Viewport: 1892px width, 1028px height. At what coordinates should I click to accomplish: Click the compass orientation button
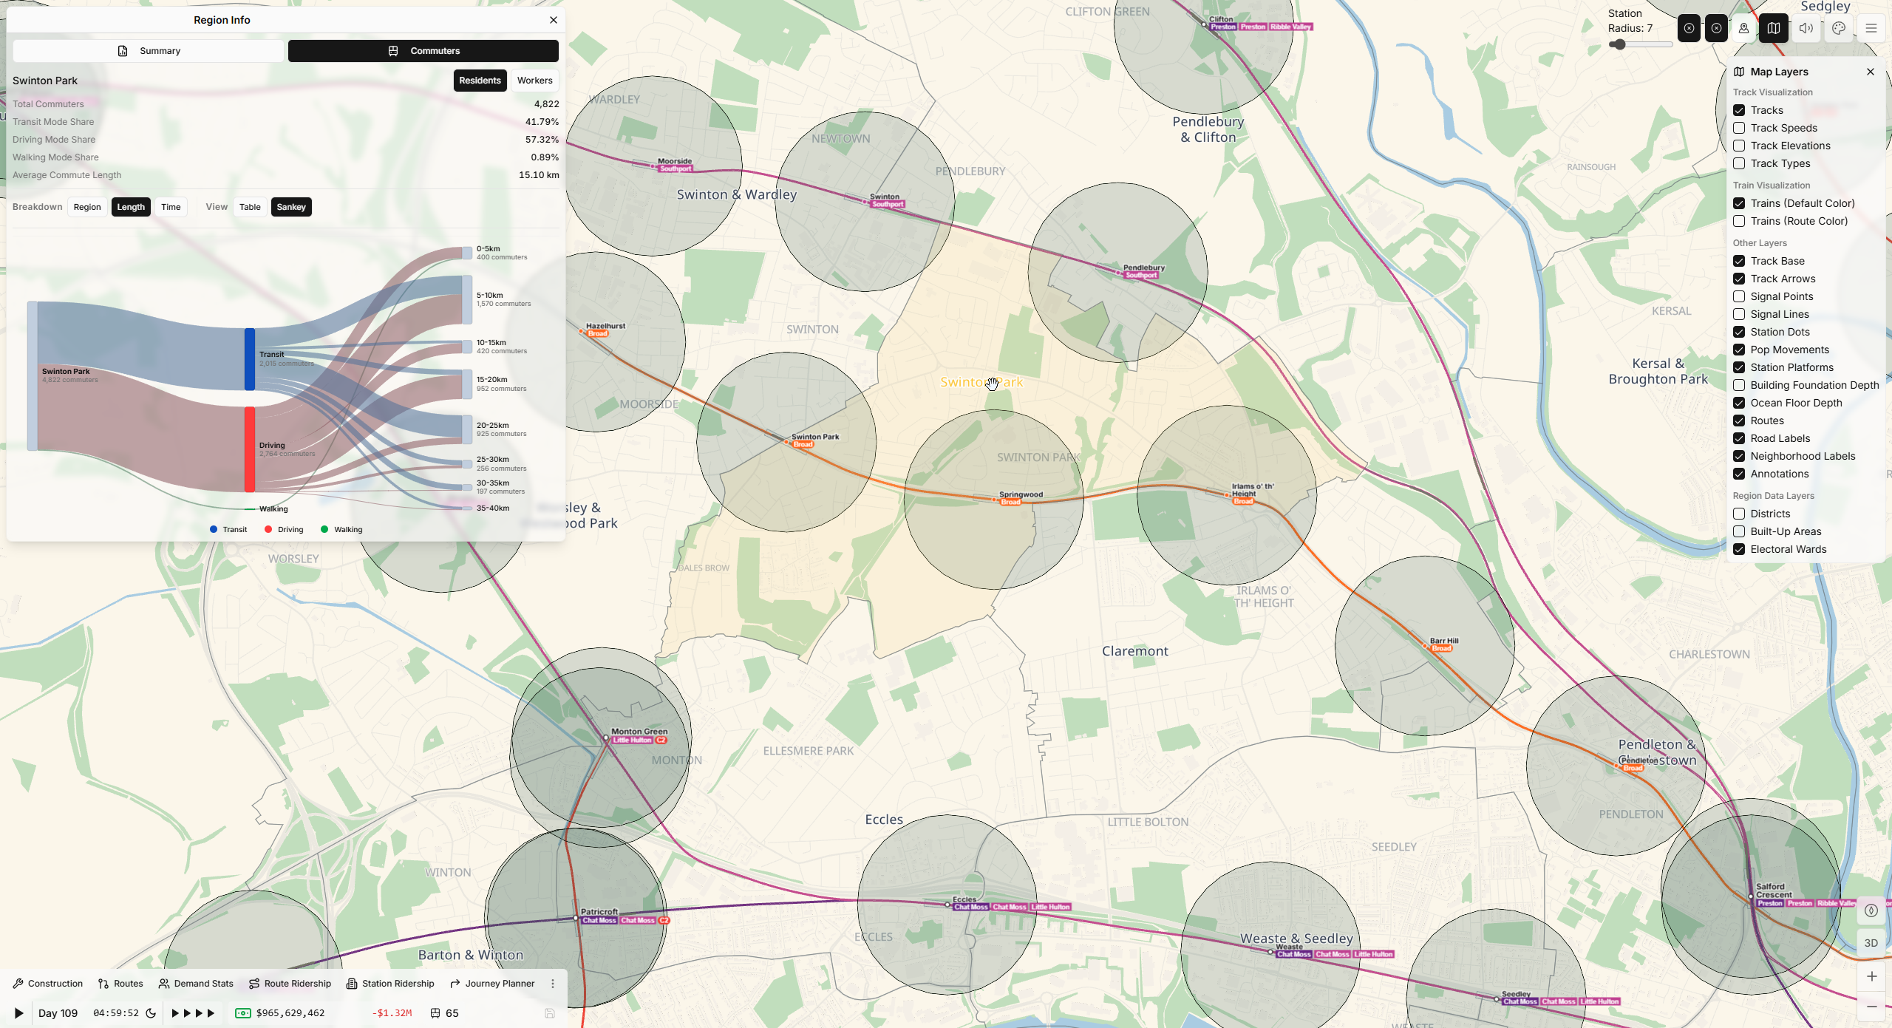pos(1871,910)
